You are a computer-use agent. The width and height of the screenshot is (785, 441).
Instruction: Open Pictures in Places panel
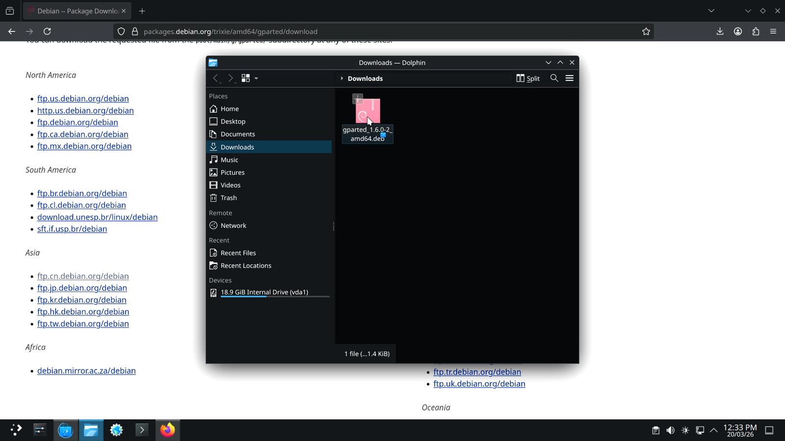tap(269, 172)
